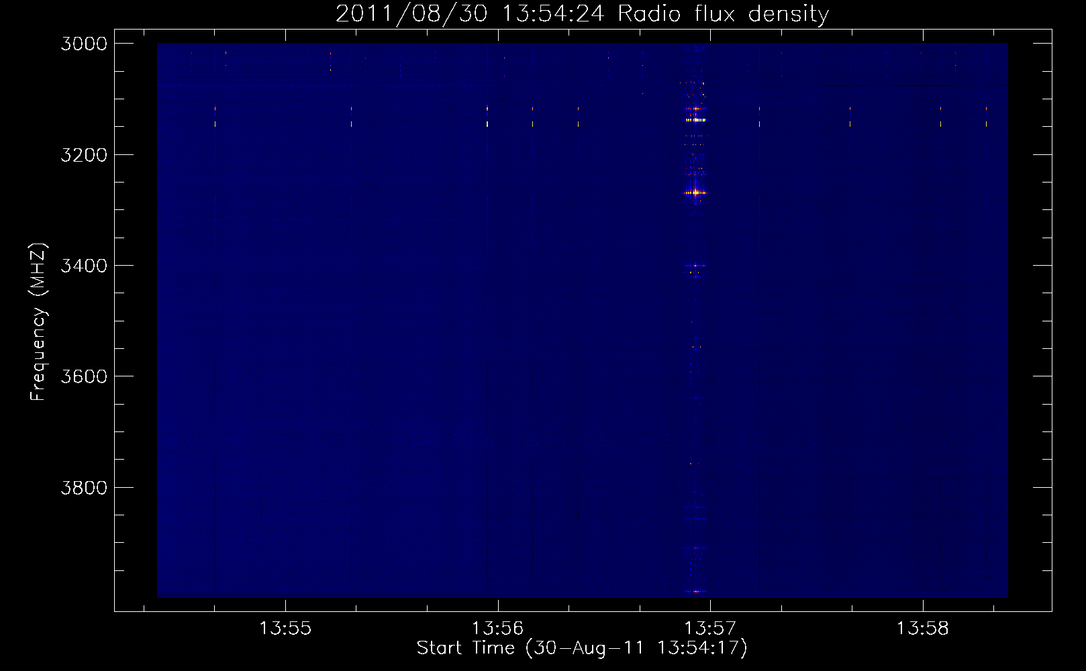Select the 3000 frequency tick label
This screenshot has width=1086, height=671.
[x=84, y=44]
